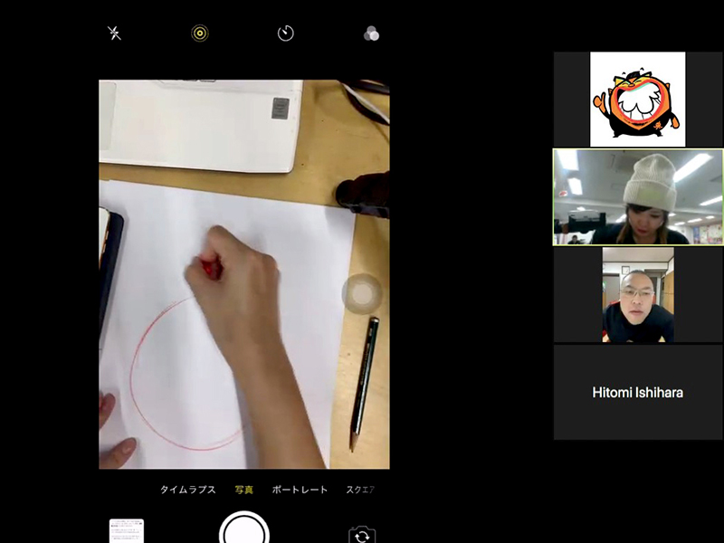
Task: Toggle the camera flash icon
Action: pos(114,33)
